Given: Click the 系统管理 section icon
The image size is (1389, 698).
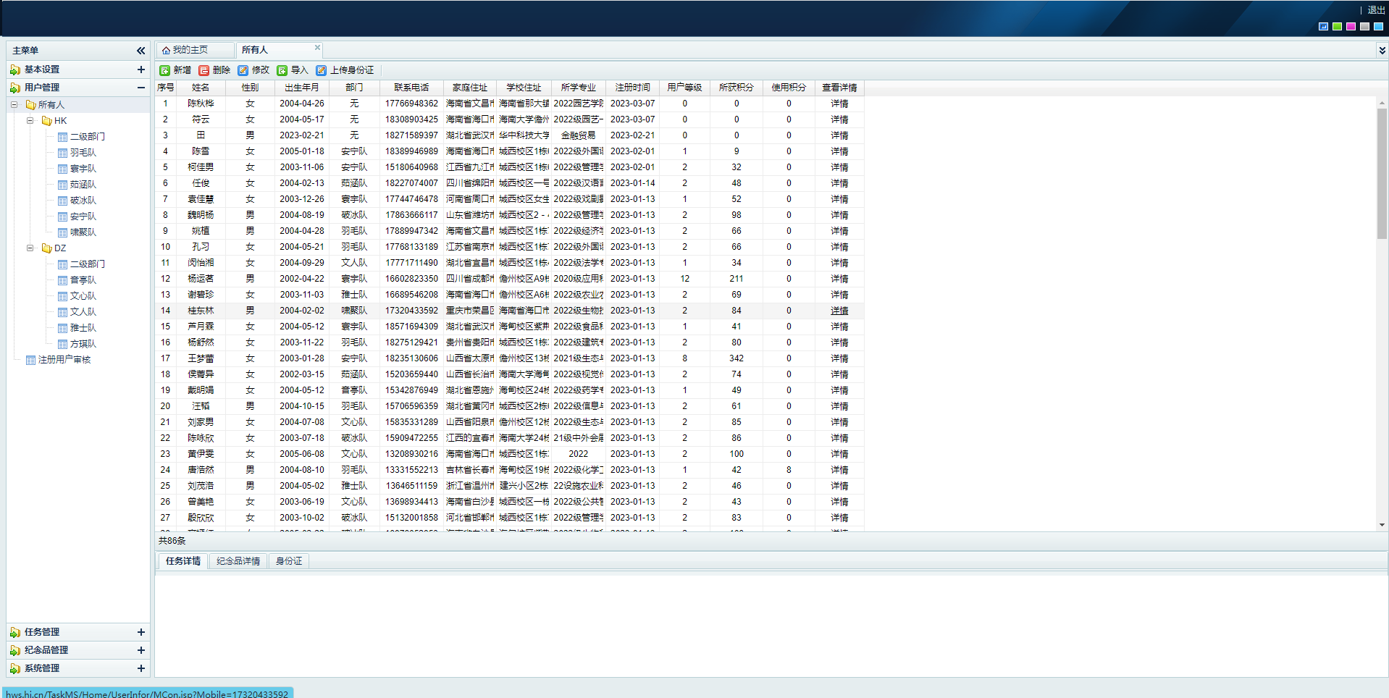Looking at the screenshot, I should pos(15,668).
